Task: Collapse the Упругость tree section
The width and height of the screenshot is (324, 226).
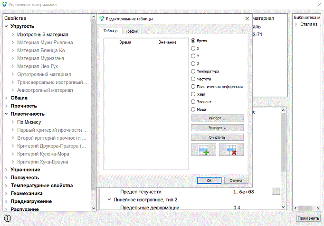Action: point(6,26)
